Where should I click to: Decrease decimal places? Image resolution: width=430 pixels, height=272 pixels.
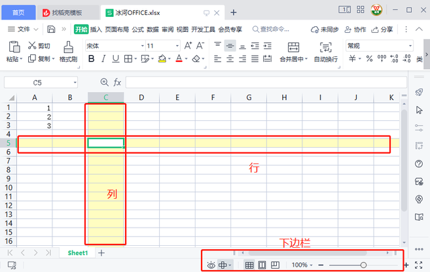406,58
